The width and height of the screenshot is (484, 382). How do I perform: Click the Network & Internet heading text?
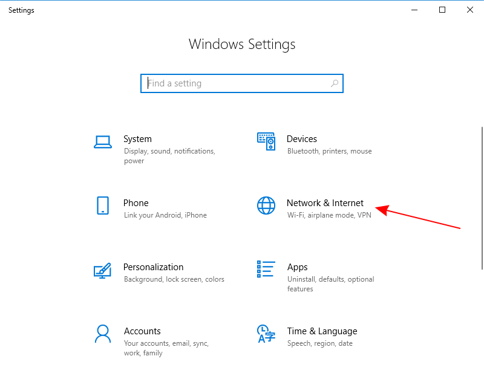point(325,203)
